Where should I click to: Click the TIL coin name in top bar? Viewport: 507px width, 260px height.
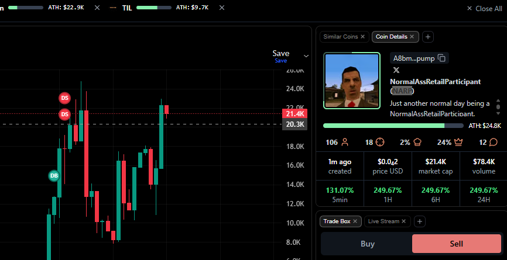pos(127,8)
